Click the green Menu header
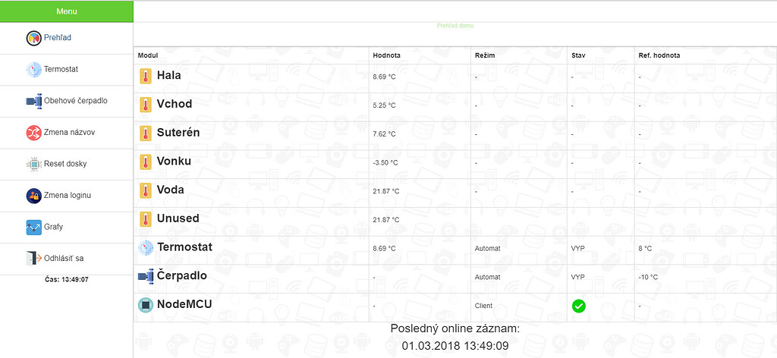The image size is (777, 358). pyautogui.click(x=66, y=11)
